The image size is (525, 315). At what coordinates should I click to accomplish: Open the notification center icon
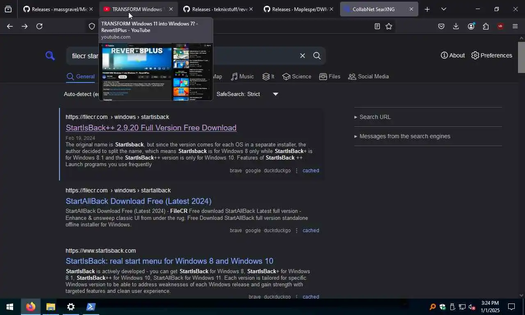pos(511,307)
